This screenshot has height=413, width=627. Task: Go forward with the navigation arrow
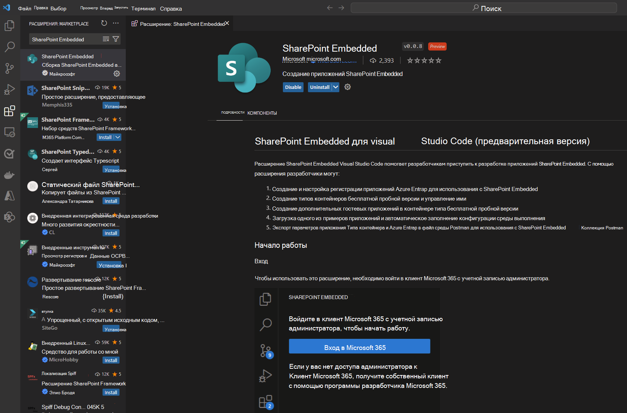coord(342,8)
